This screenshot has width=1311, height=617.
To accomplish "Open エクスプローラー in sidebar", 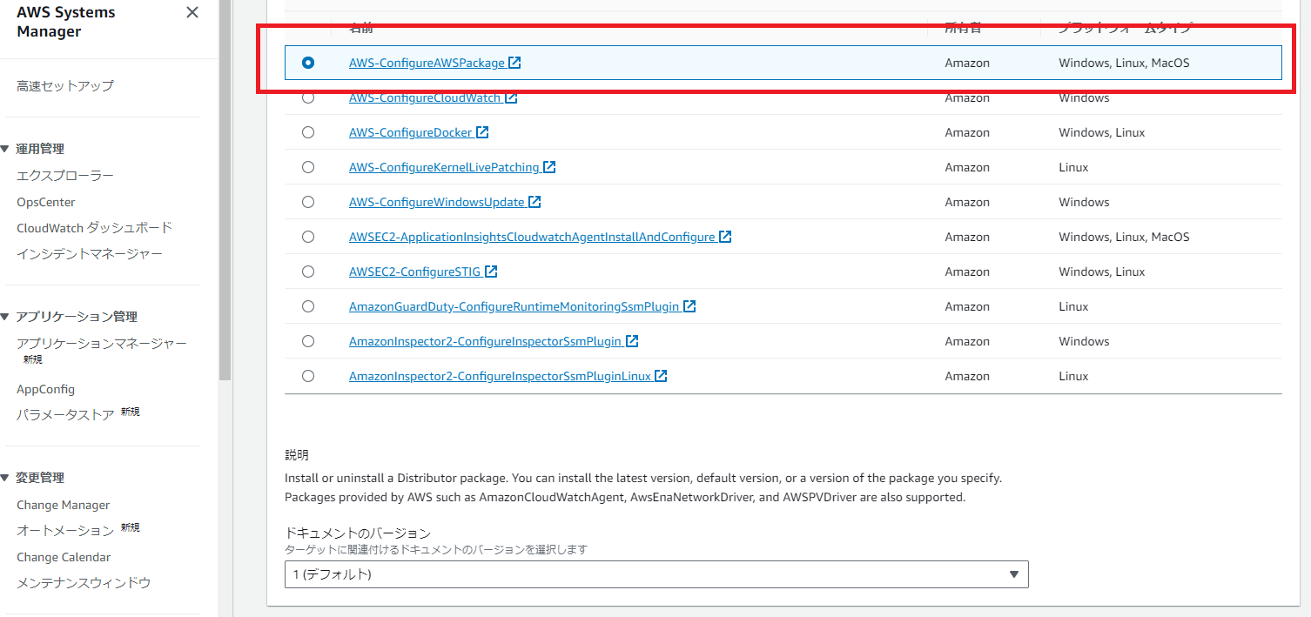I will pyautogui.click(x=65, y=176).
